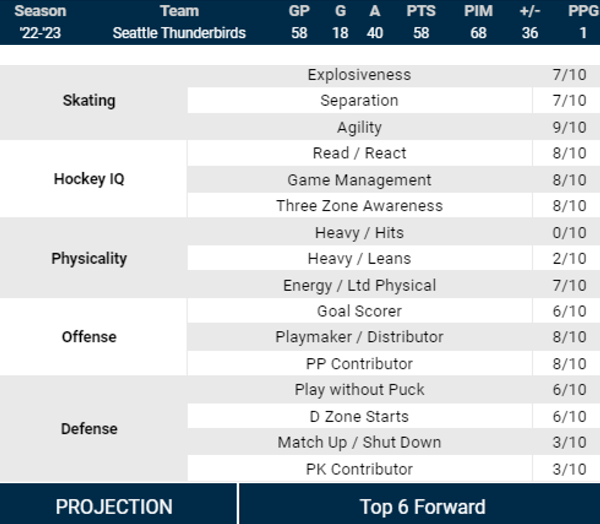Select the Defense category label

[x=89, y=429]
